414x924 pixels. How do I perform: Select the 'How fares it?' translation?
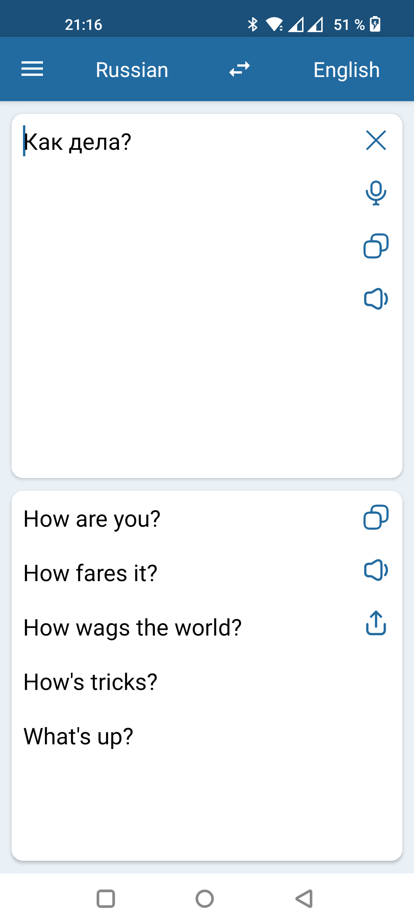90,573
